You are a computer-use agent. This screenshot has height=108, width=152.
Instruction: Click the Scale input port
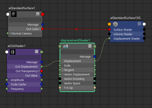pyautogui.click(x=60, y=65)
